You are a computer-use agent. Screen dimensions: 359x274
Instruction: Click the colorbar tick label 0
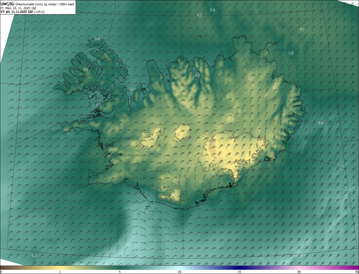coord(1,272)
